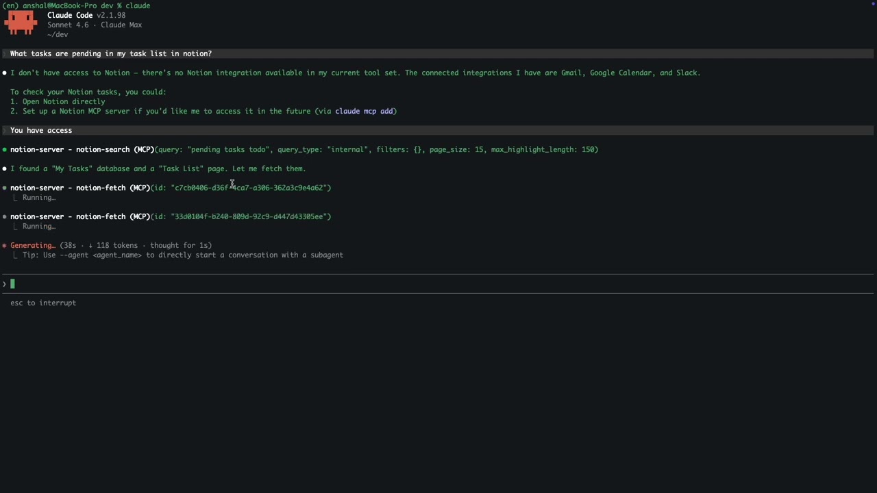Click the "esc to interrupt" hint
Viewport: 877px width, 493px height.
click(43, 303)
